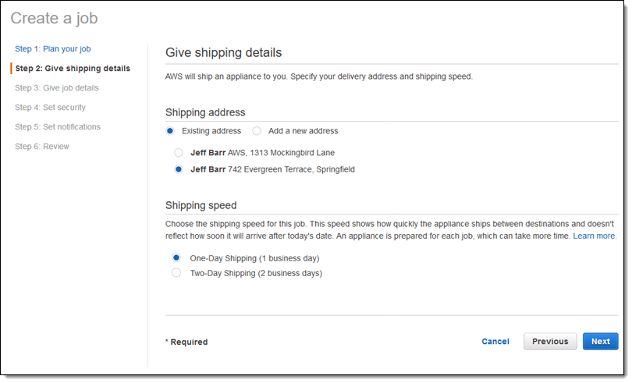The image size is (632, 383).
Task: Open Step 5: Set notifications
Action: (x=57, y=127)
